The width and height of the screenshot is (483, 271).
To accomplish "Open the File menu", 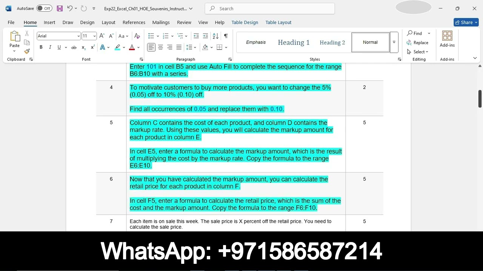I will pos(11,22).
